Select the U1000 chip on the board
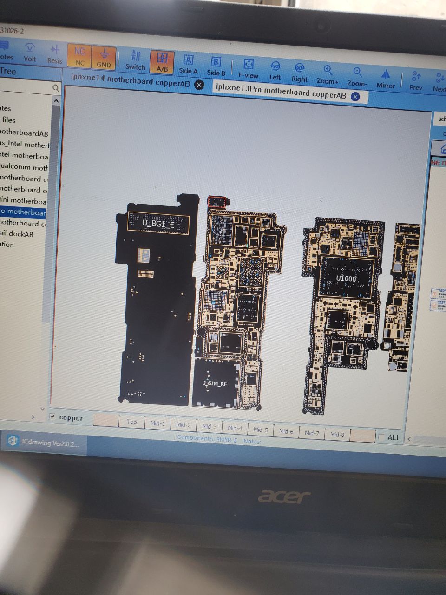The image size is (446, 595). coord(346,278)
